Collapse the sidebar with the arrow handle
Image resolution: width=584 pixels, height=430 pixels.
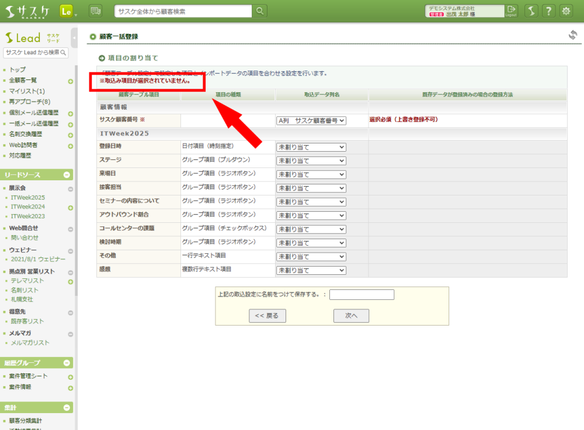(74, 38)
